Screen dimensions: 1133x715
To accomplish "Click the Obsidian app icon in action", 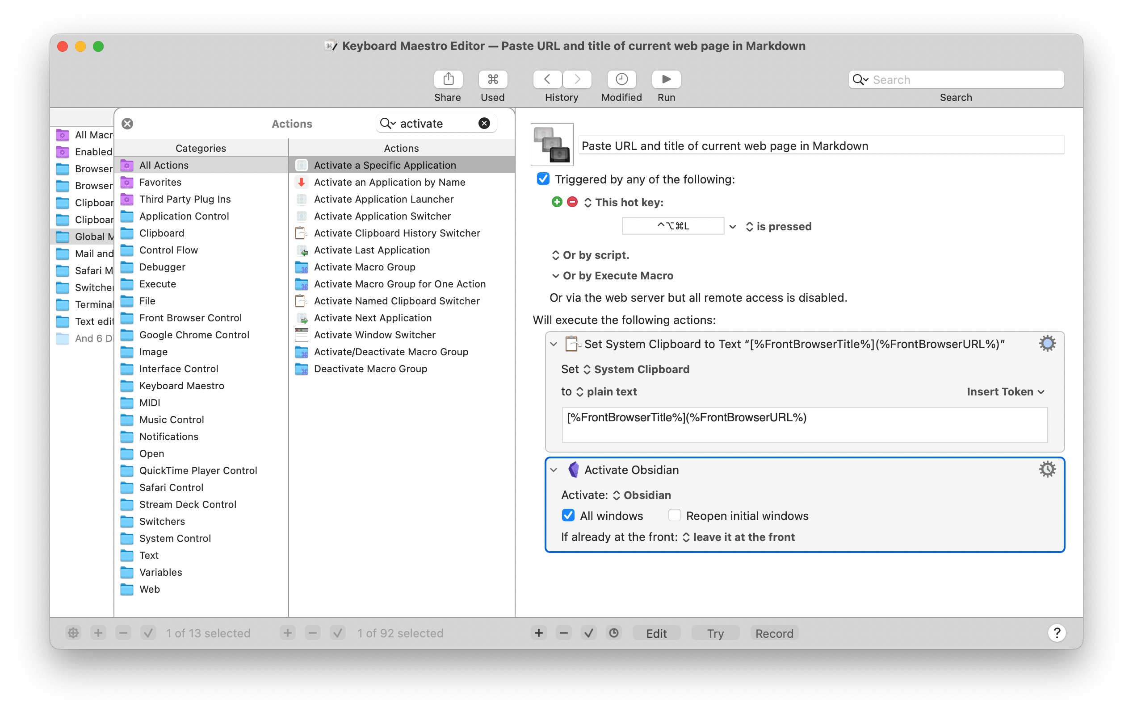I will point(574,470).
